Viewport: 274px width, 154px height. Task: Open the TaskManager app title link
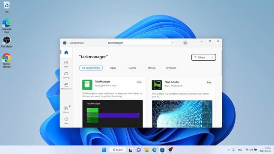[102, 82]
